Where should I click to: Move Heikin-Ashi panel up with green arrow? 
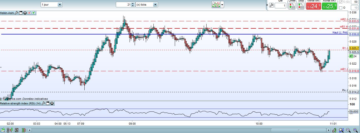[34, 13]
